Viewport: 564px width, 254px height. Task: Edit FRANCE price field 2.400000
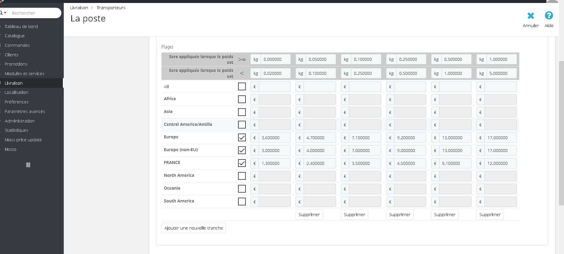click(320, 163)
